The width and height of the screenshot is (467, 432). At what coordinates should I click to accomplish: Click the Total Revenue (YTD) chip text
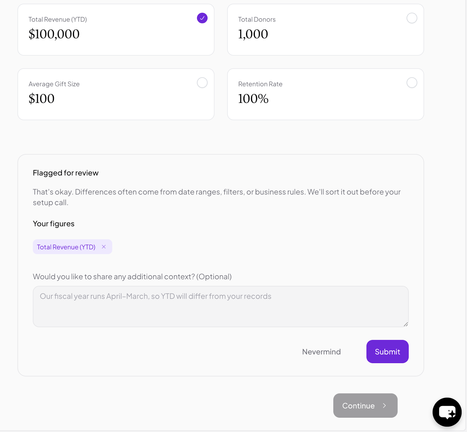pyautogui.click(x=66, y=247)
